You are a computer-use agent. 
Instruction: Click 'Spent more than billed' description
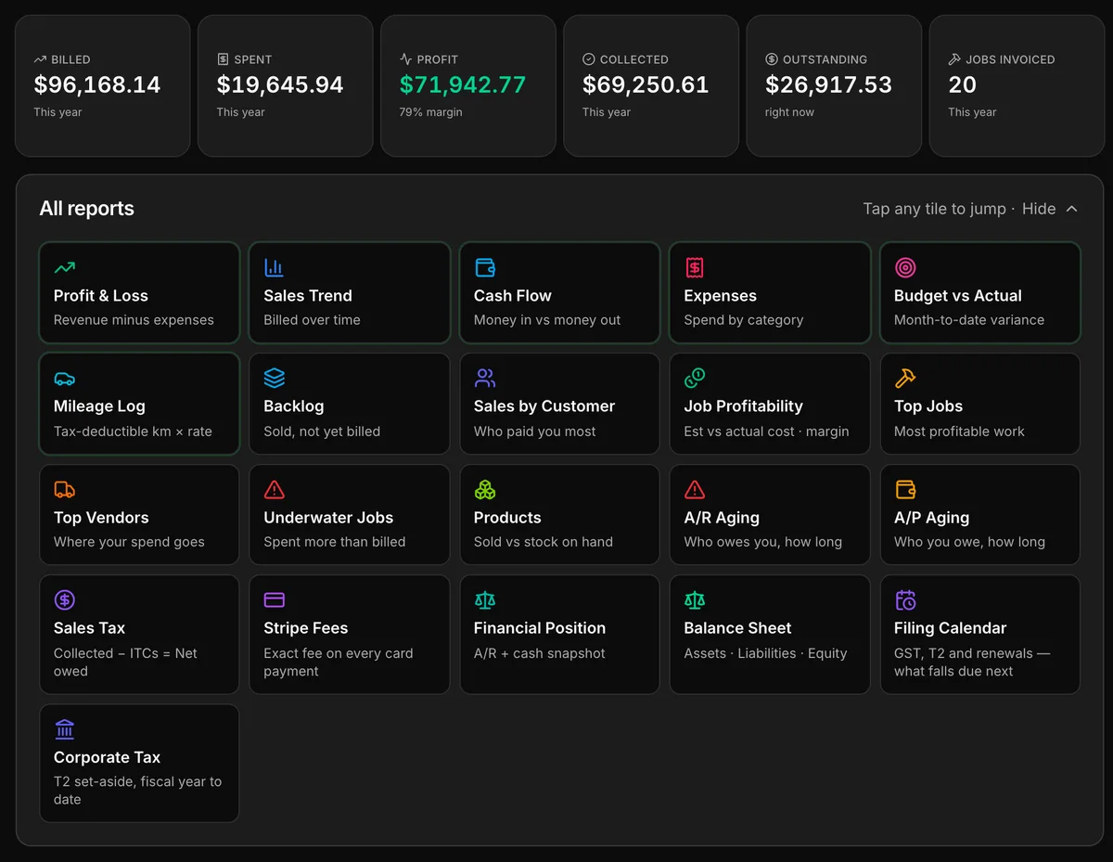pos(335,542)
